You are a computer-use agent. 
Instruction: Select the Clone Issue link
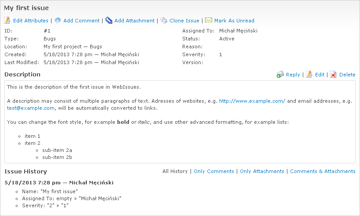click(184, 21)
